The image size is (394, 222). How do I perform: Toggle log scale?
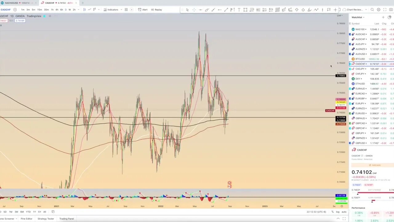click(x=338, y=212)
